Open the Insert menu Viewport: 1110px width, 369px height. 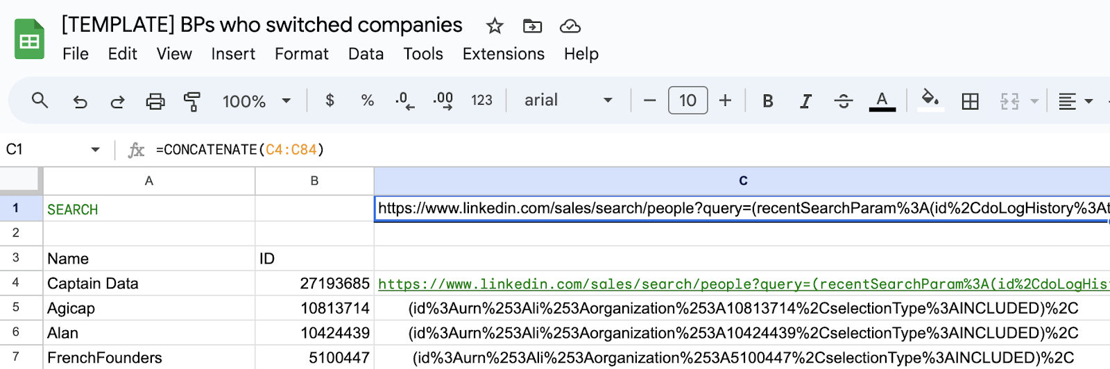[233, 54]
